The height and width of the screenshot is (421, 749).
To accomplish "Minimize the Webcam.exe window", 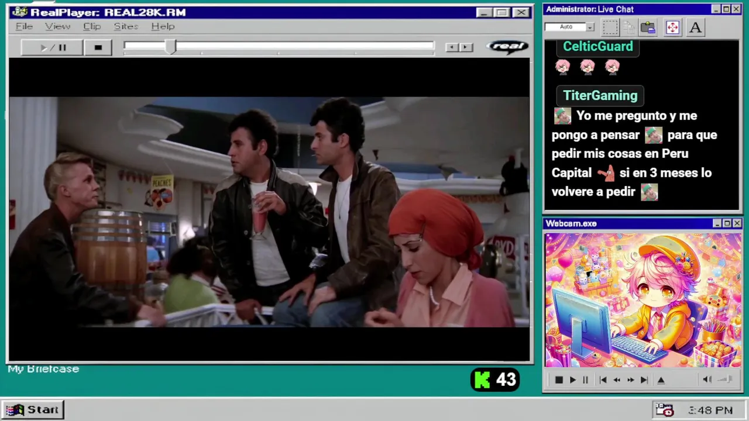I will pyautogui.click(x=717, y=223).
